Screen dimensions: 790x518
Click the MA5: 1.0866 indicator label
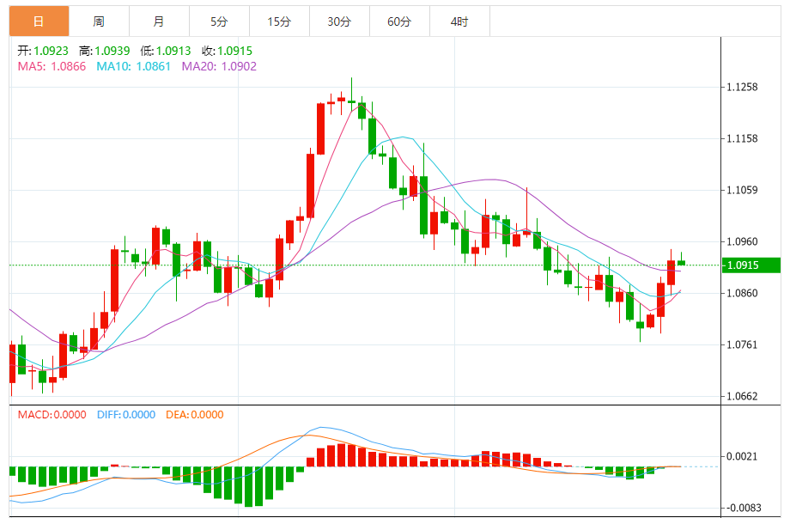coord(52,66)
